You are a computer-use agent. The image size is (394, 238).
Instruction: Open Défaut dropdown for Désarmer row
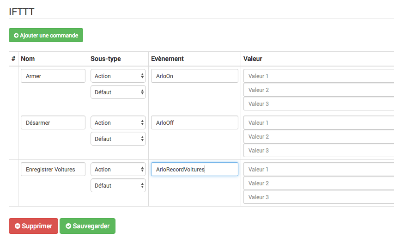(x=118, y=139)
